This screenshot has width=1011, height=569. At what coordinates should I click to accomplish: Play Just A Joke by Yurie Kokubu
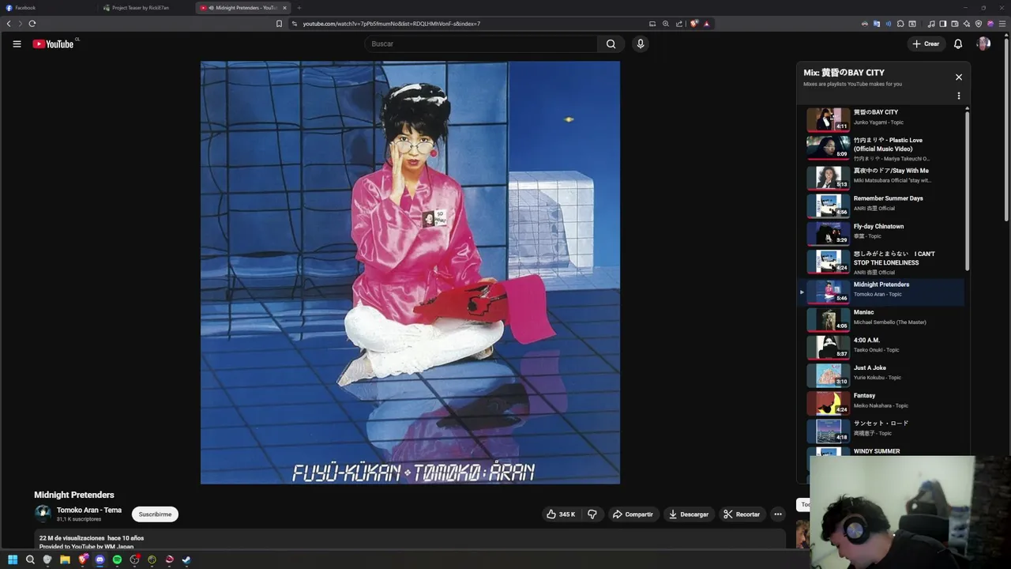[885, 374]
